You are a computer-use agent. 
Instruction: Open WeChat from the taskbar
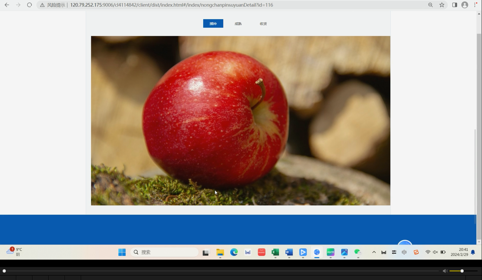pos(358,252)
